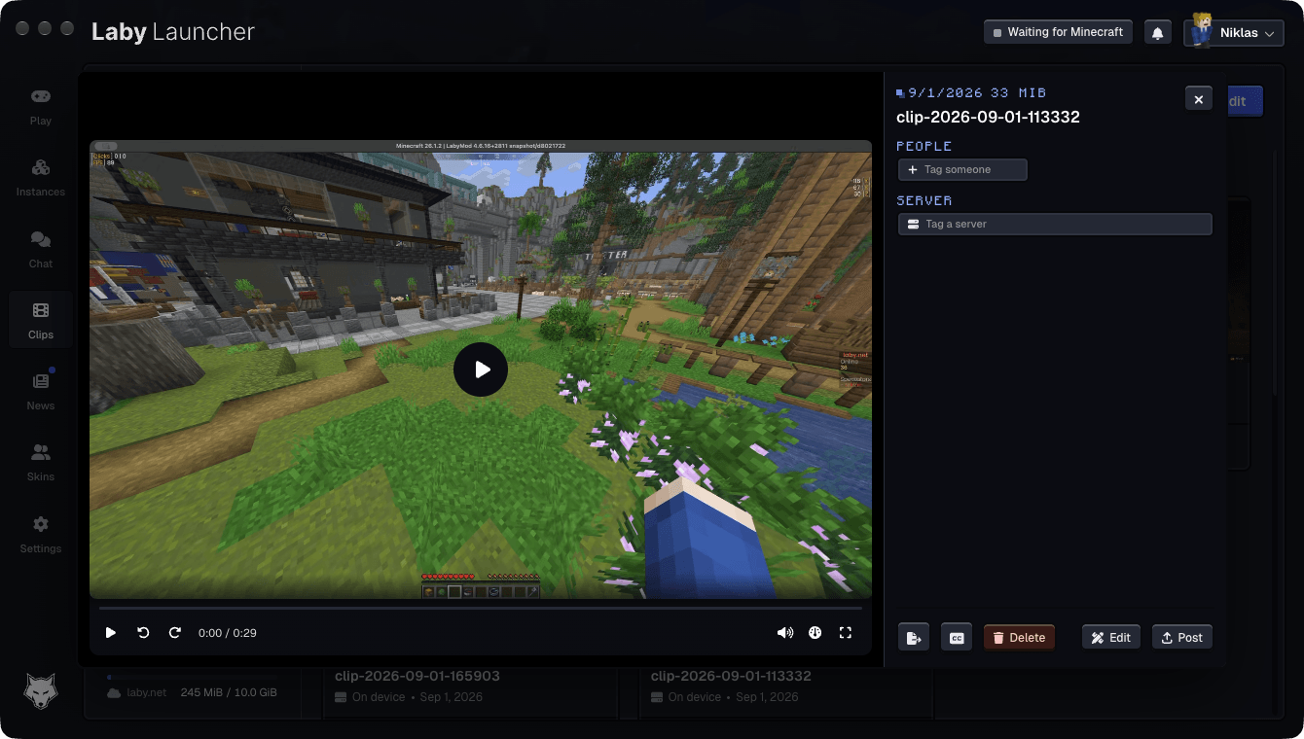Click the video seek bar
The image size is (1304, 739).
click(481, 608)
